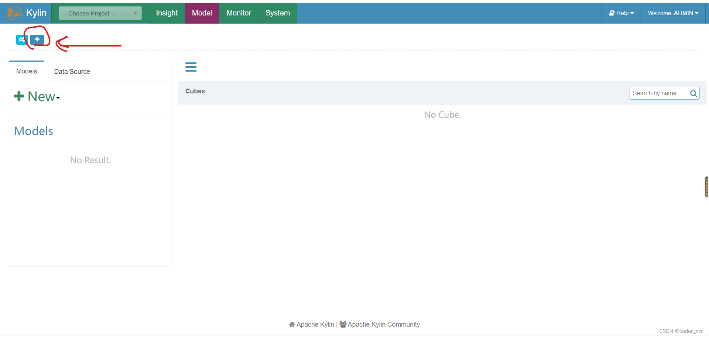The height and width of the screenshot is (337, 709).
Task: Select the Model navigation tab
Action: [x=202, y=13]
